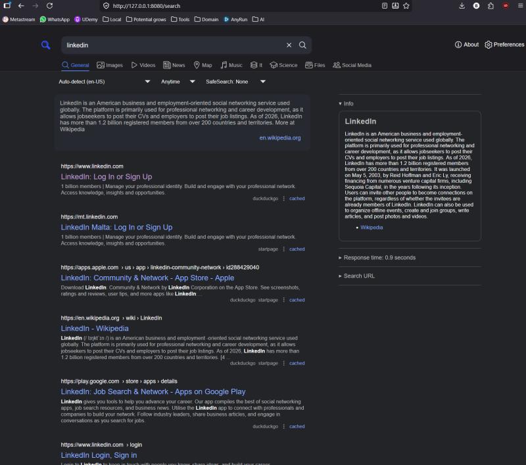Screen dimensions: 526x465
Task: Click the shield icon in the address bar
Action: click(x=106, y=6)
